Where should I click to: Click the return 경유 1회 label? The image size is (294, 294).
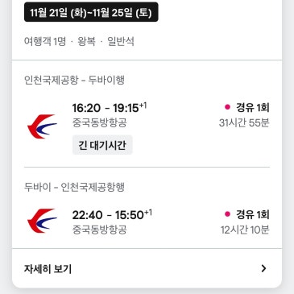pyautogui.click(x=253, y=214)
